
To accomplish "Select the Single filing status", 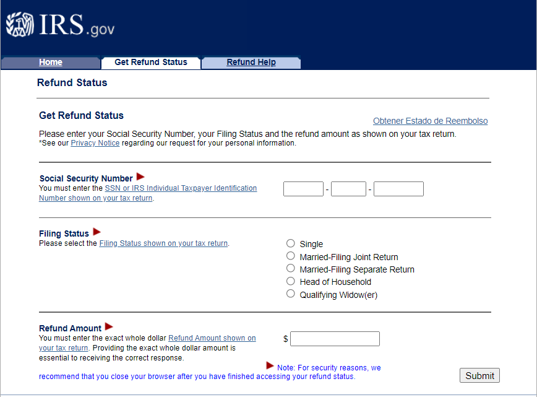I will click(x=290, y=243).
